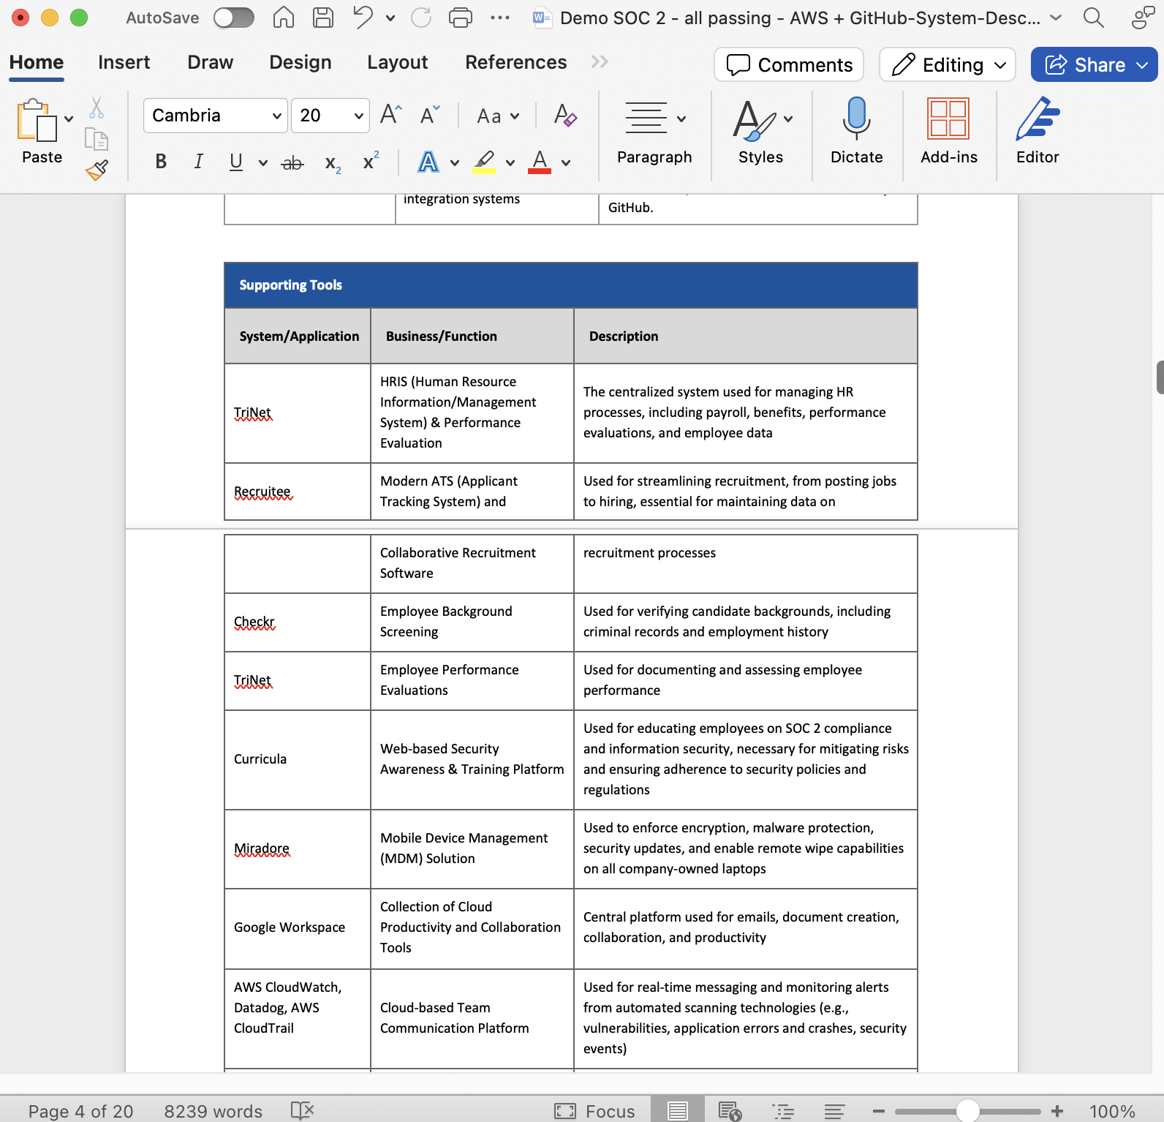The width and height of the screenshot is (1164, 1122).
Task: Click the Paste clipboard icon
Action: coord(37,120)
